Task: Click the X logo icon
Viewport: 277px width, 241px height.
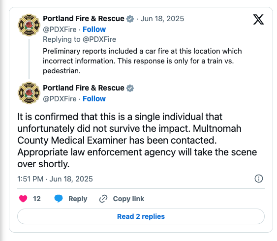Action: 258,19
